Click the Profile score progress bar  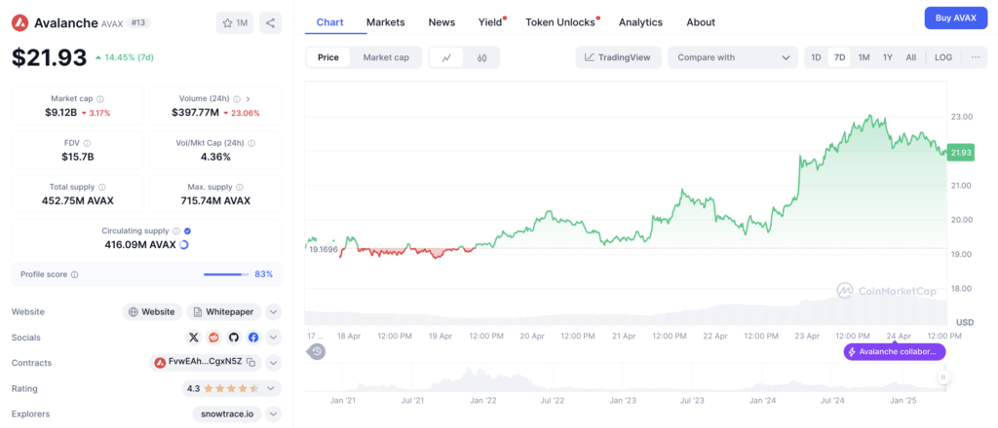[x=226, y=275]
